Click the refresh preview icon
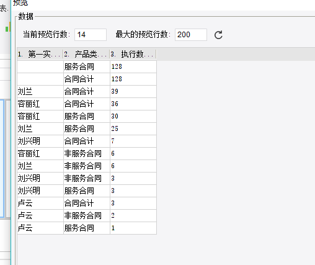Image resolution: width=315 pixels, height=265 pixels. pyautogui.click(x=218, y=35)
